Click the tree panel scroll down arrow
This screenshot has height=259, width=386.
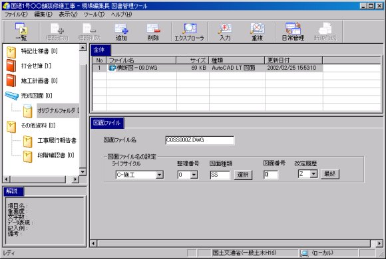pyautogui.click(x=83, y=171)
